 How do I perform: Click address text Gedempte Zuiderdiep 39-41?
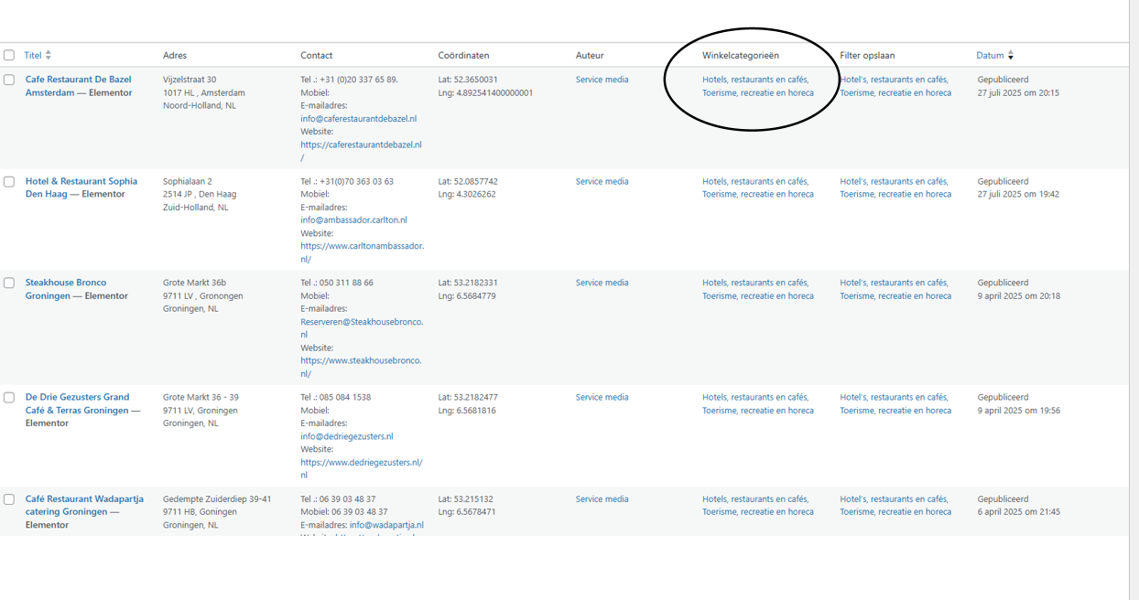217,499
